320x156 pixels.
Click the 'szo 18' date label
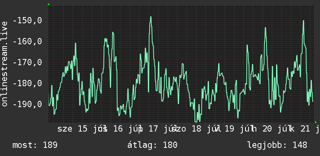(186, 129)
